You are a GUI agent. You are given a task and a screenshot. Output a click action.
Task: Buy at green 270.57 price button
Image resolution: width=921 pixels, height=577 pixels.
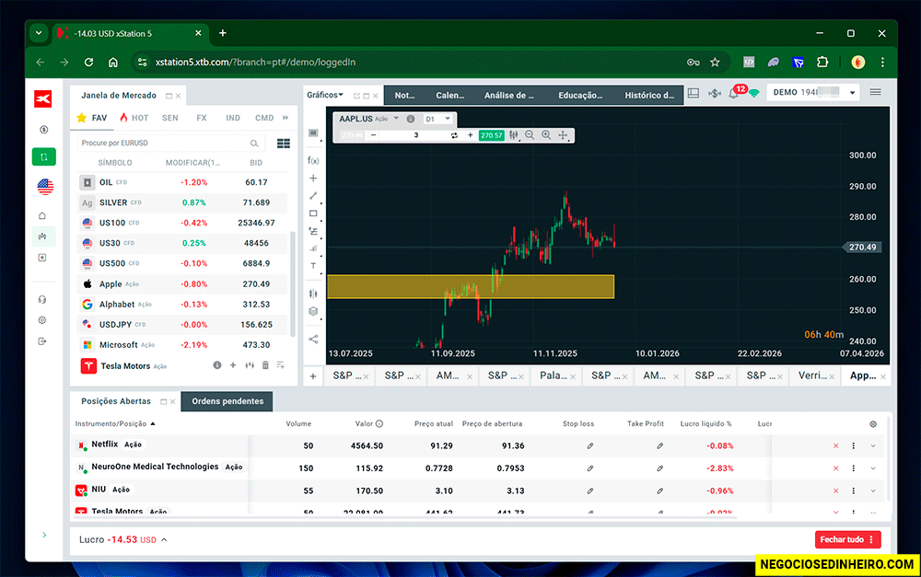click(491, 135)
